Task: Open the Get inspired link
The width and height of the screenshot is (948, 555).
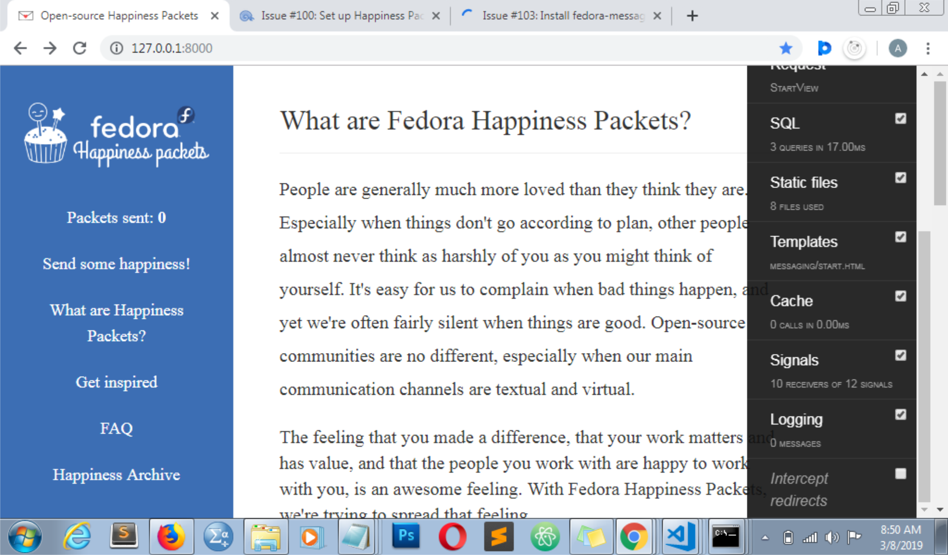Action: pyautogui.click(x=116, y=382)
